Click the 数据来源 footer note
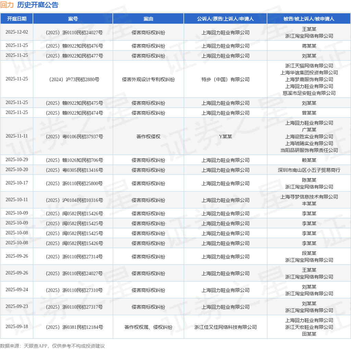 (x=52, y=346)
